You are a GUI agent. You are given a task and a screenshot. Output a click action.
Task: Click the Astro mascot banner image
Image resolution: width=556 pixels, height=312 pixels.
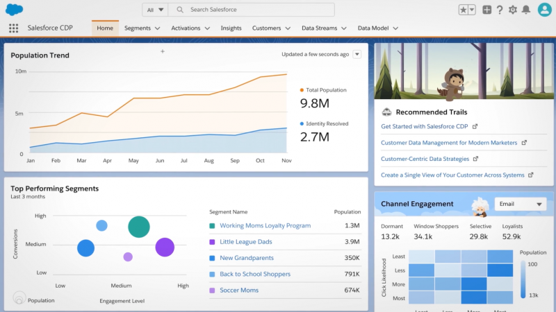464,71
